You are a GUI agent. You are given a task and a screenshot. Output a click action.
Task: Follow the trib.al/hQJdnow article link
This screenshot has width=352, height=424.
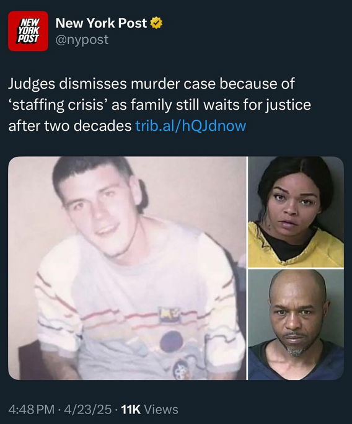(191, 126)
